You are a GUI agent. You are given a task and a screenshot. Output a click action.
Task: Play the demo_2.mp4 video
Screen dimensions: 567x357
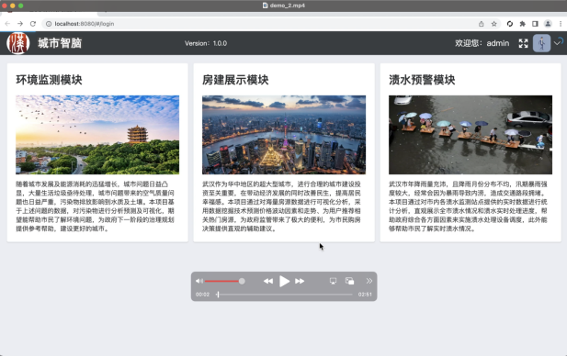[284, 281]
